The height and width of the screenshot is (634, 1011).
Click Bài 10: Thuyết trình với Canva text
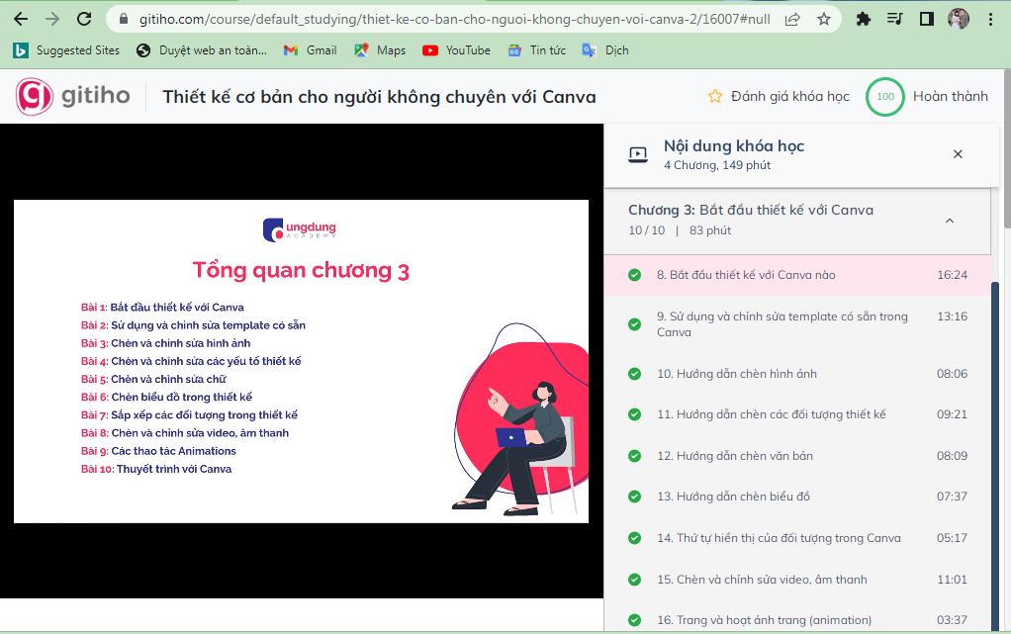click(156, 469)
